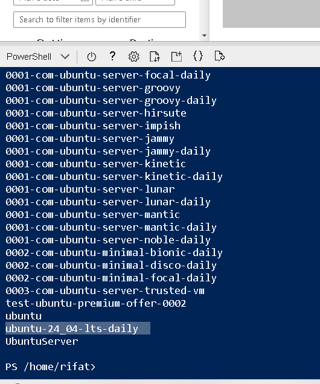The width and height of the screenshot is (320, 384).
Task: Open the PowerShell shell type dropdown
Action: coord(38,57)
